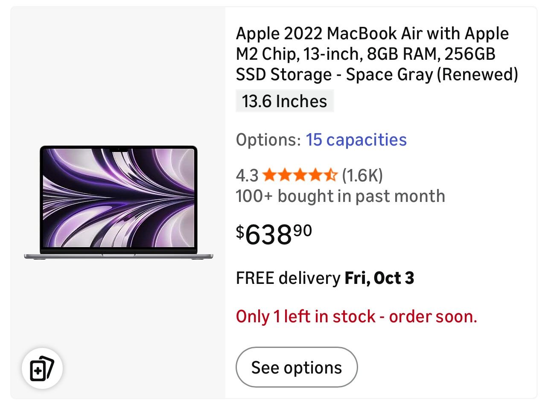Click the 4.3 rating number

(x=247, y=175)
